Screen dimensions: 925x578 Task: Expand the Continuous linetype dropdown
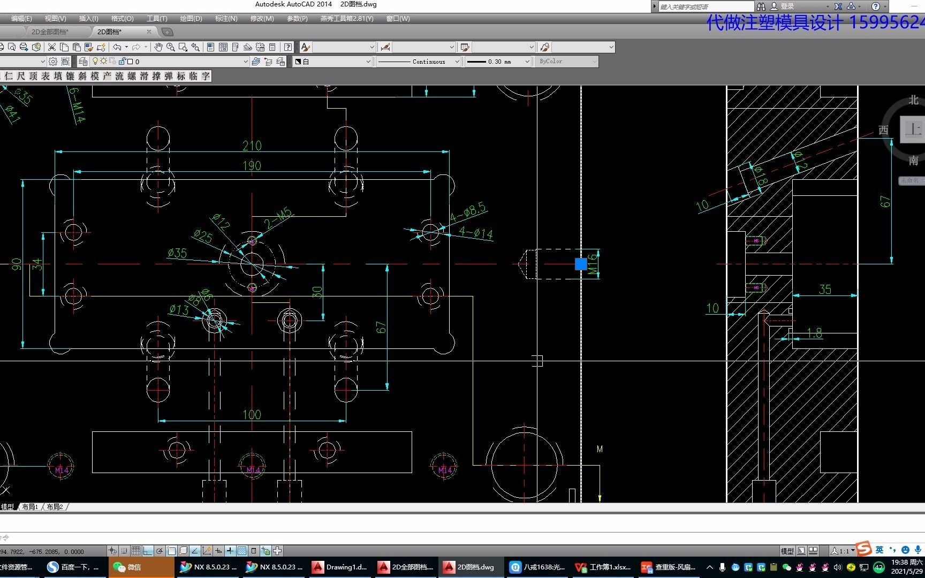[x=418, y=62]
